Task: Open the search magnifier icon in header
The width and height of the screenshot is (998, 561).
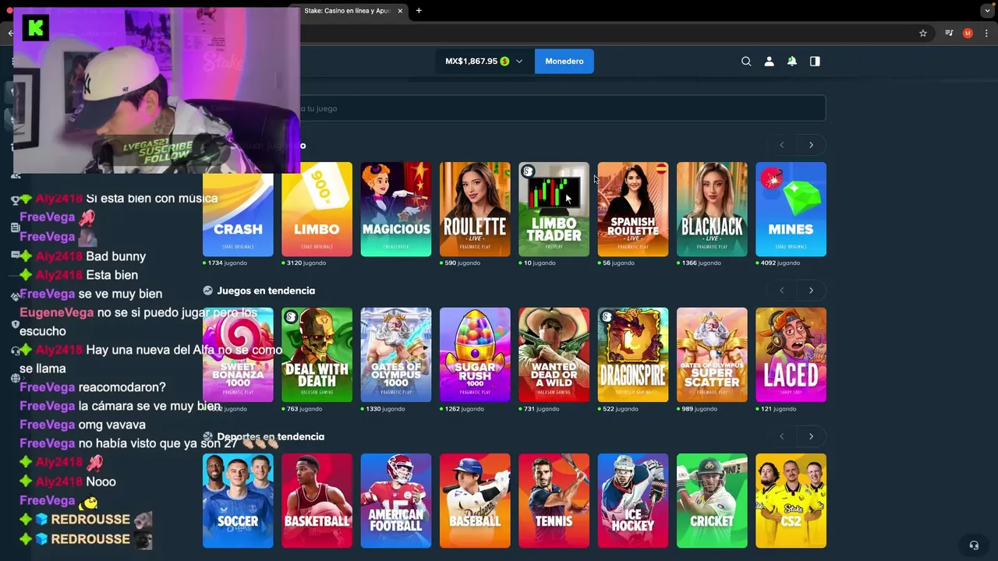Action: (x=746, y=62)
